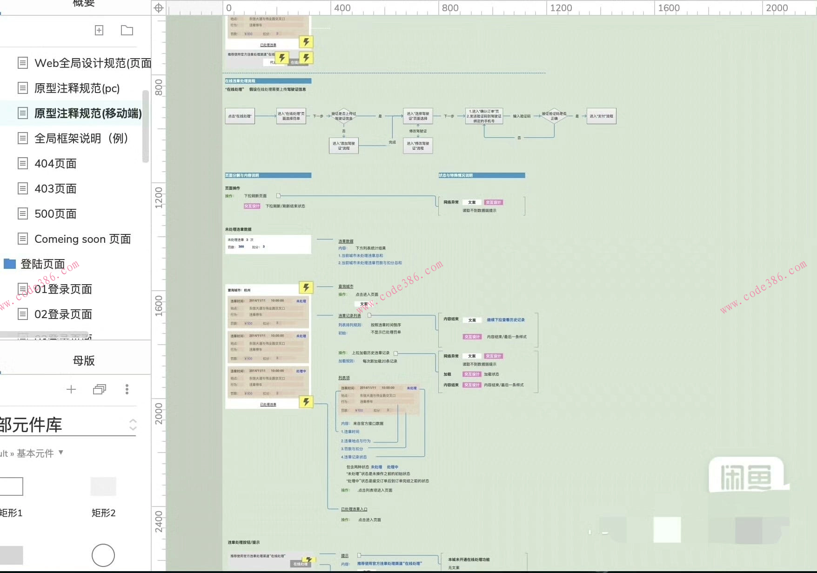Select the 矩形2 widget thumbnail

pos(103,486)
